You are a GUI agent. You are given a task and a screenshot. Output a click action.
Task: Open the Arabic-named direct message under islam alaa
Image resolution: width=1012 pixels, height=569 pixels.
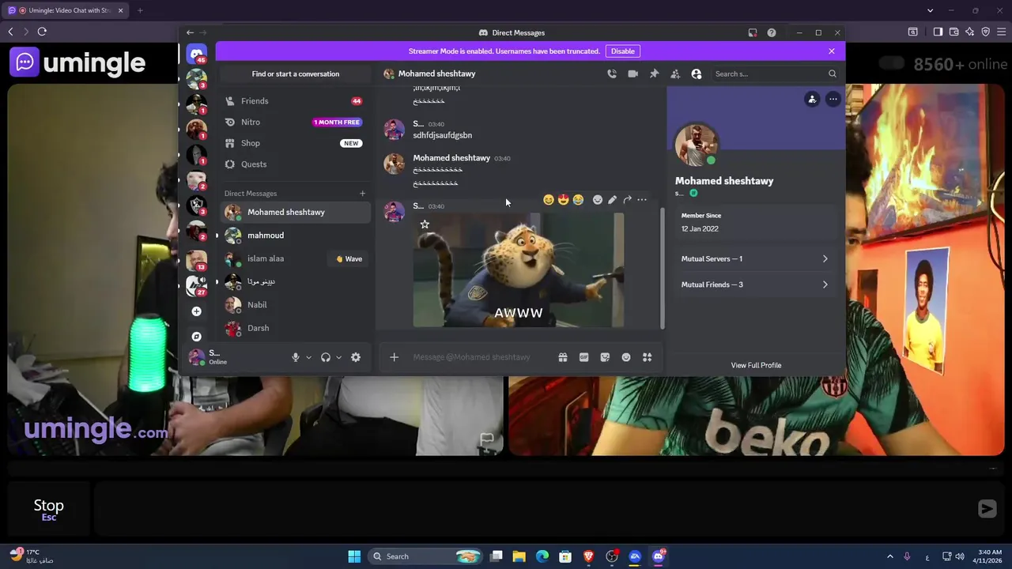(294, 281)
